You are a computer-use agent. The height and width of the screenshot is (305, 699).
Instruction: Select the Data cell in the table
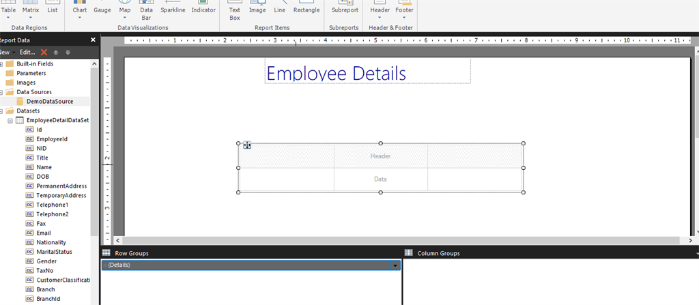380,179
